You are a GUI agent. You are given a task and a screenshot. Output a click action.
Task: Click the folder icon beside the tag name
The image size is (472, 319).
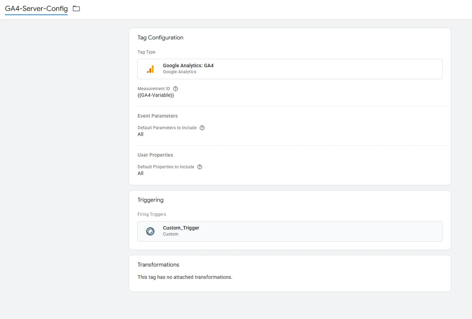pos(76,8)
